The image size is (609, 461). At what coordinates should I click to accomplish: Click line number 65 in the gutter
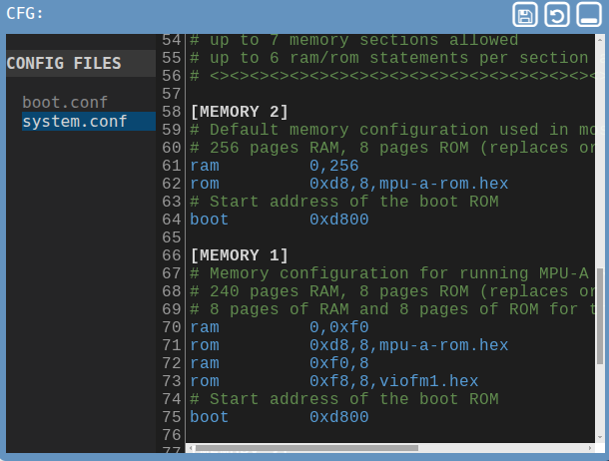pyautogui.click(x=172, y=237)
